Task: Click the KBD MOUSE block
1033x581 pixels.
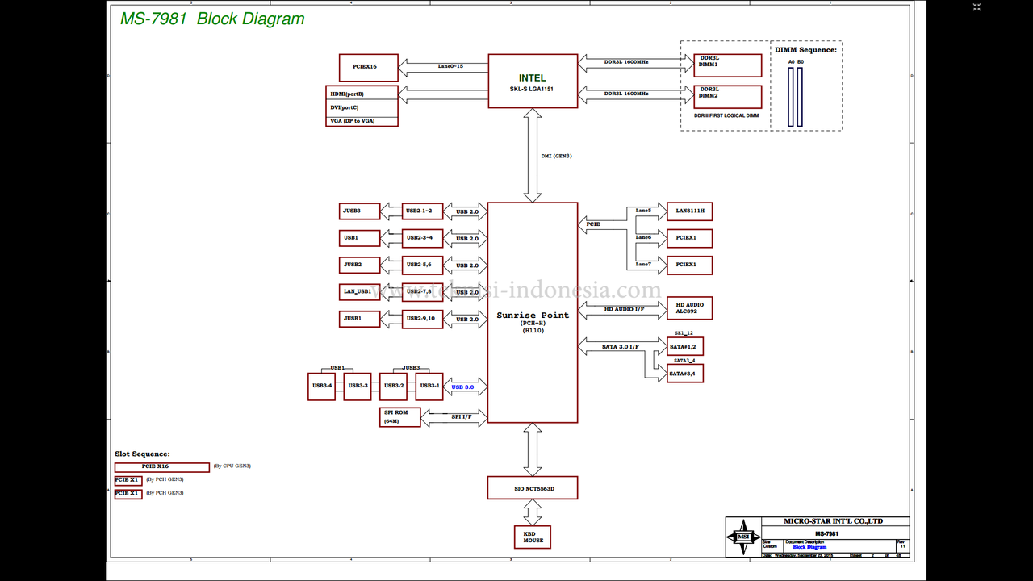Action: tap(533, 537)
